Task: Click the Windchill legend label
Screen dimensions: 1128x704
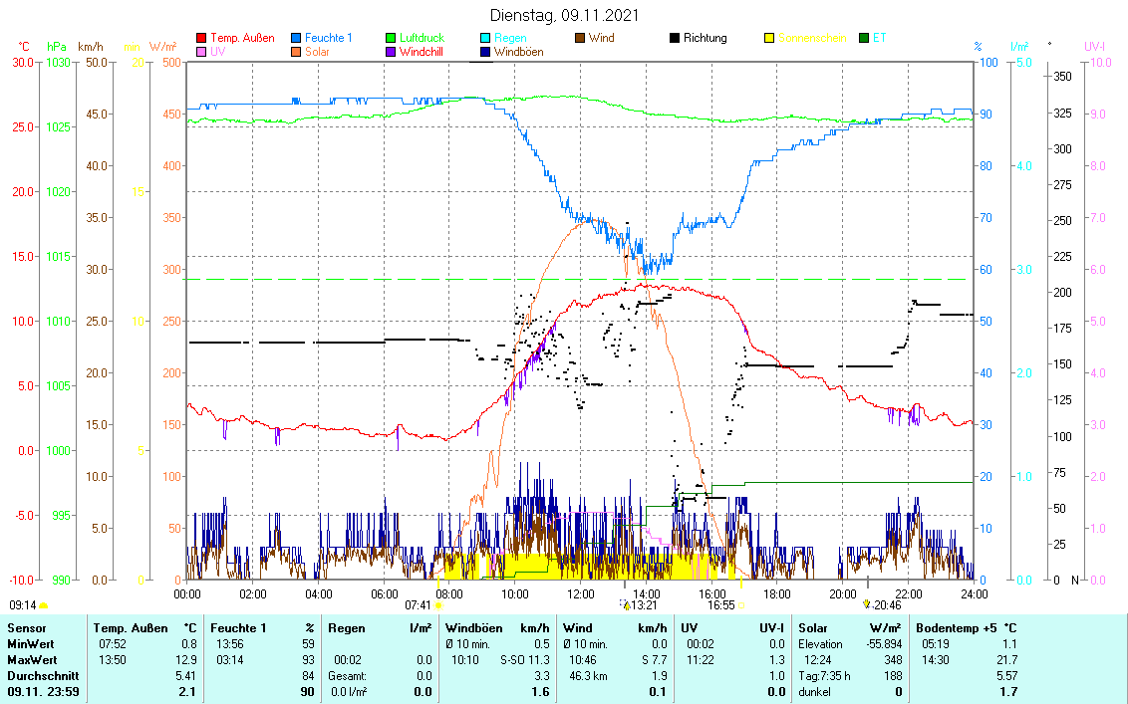Action: point(422,53)
